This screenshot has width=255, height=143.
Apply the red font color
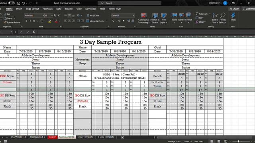click(56, 21)
